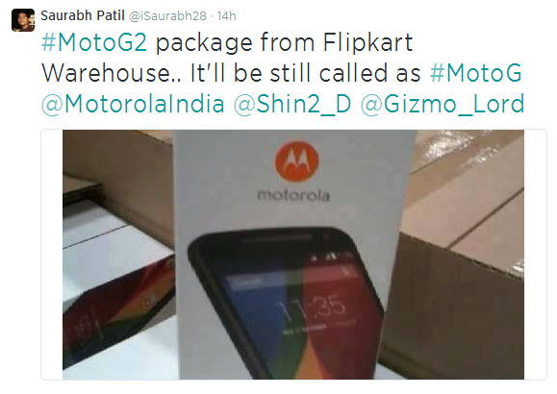The image size is (557, 394).
Task: Click the status bar icons on pictured phone
Action: point(331,257)
